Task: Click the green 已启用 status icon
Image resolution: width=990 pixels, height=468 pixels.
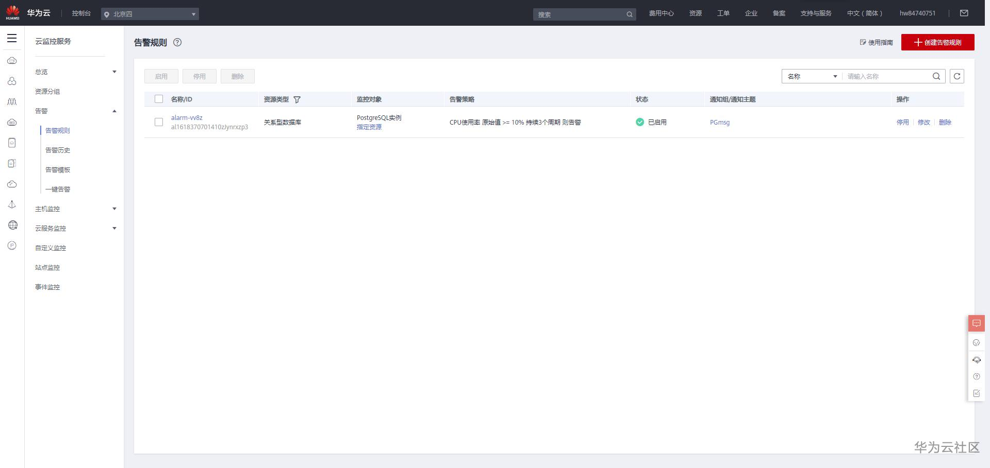Action: 640,122
